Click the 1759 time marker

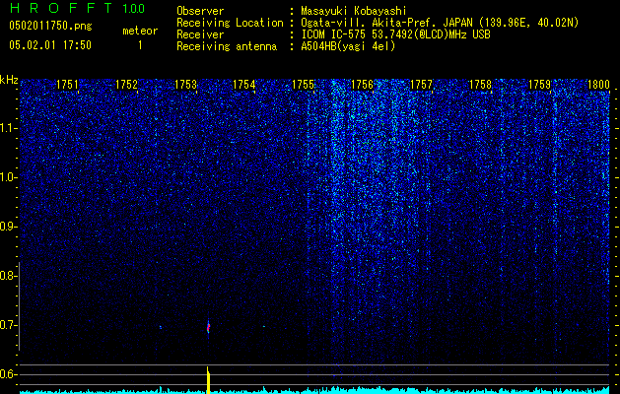[x=539, y=85]
